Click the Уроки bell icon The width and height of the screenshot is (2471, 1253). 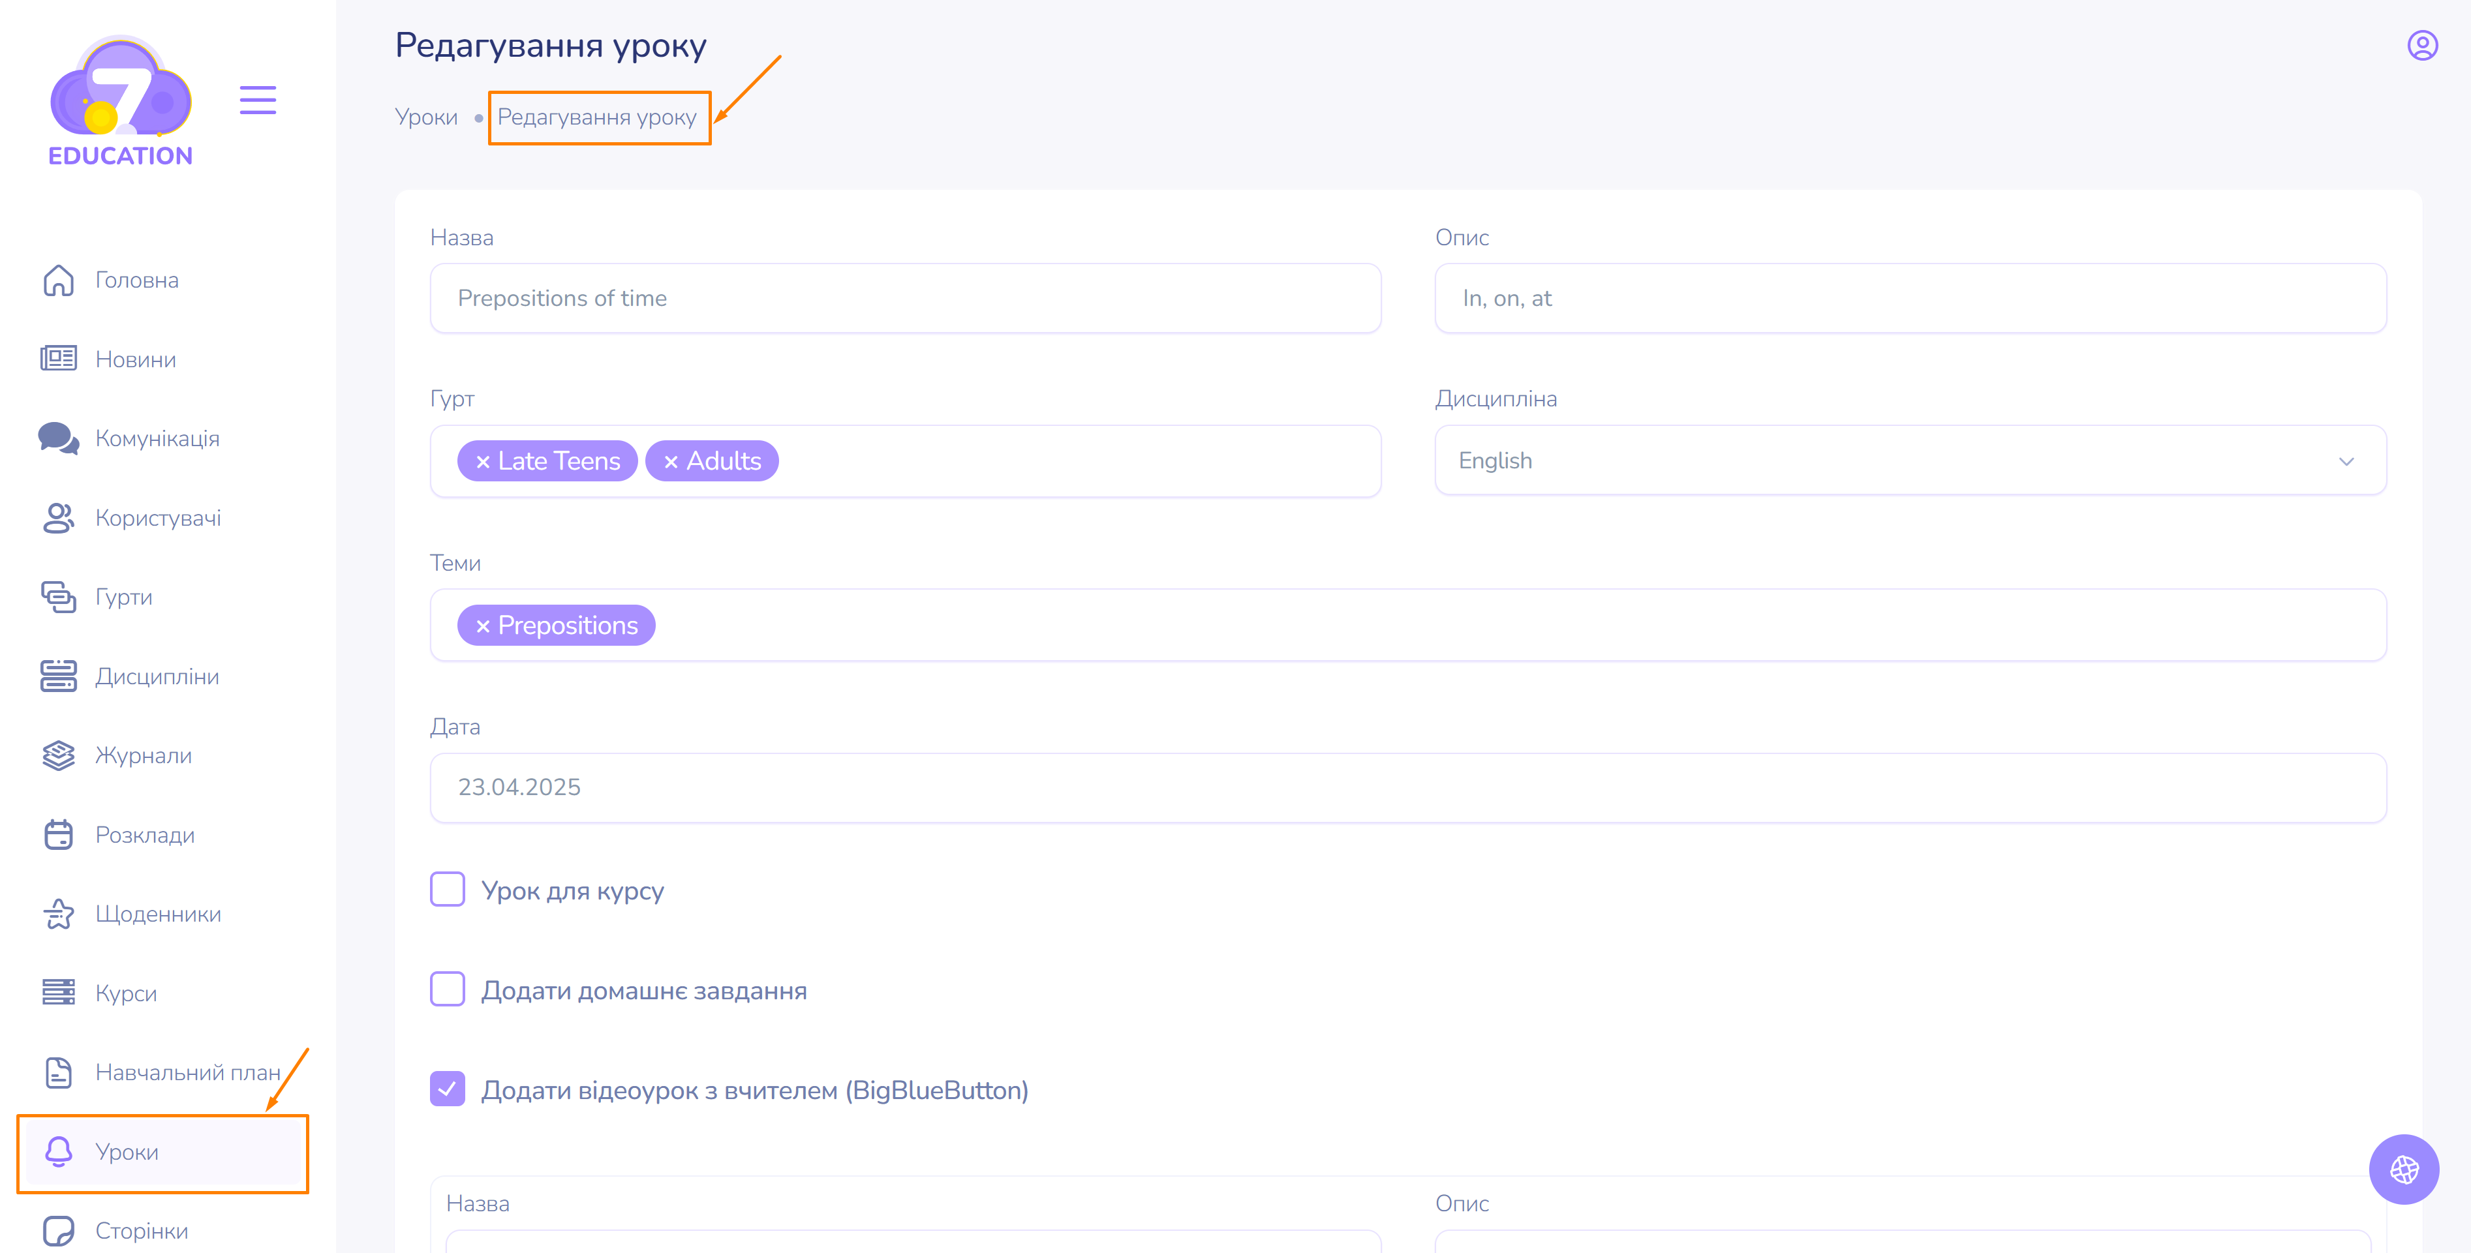(59, 1151)
